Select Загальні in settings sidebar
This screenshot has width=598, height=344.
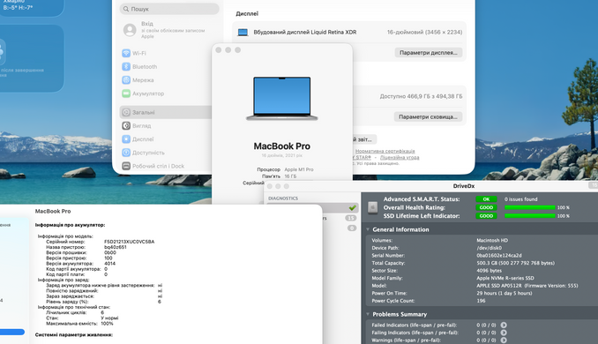[166, 113]
